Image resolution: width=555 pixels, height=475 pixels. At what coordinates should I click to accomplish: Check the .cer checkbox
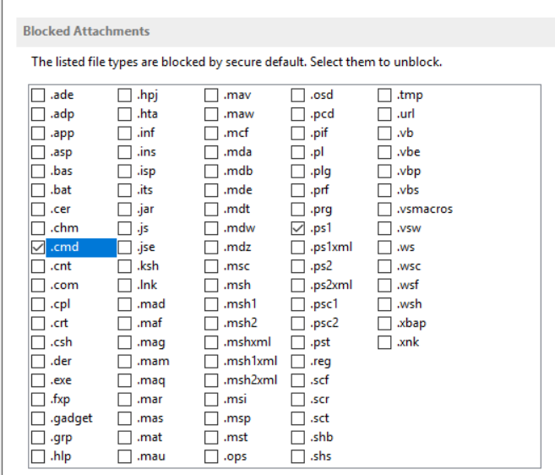pos(38,210)
